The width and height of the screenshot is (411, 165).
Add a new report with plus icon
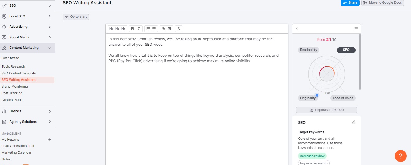pos(50,139)
